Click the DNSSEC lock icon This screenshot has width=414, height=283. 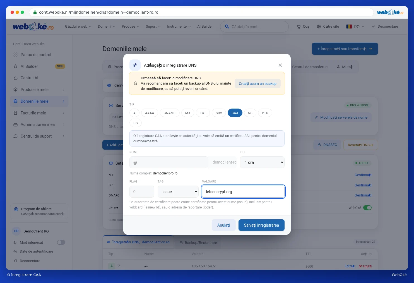[x=319, y=145]
